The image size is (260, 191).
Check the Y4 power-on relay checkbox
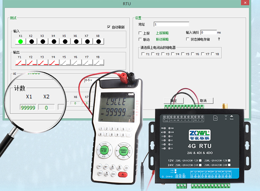(172, 54)
